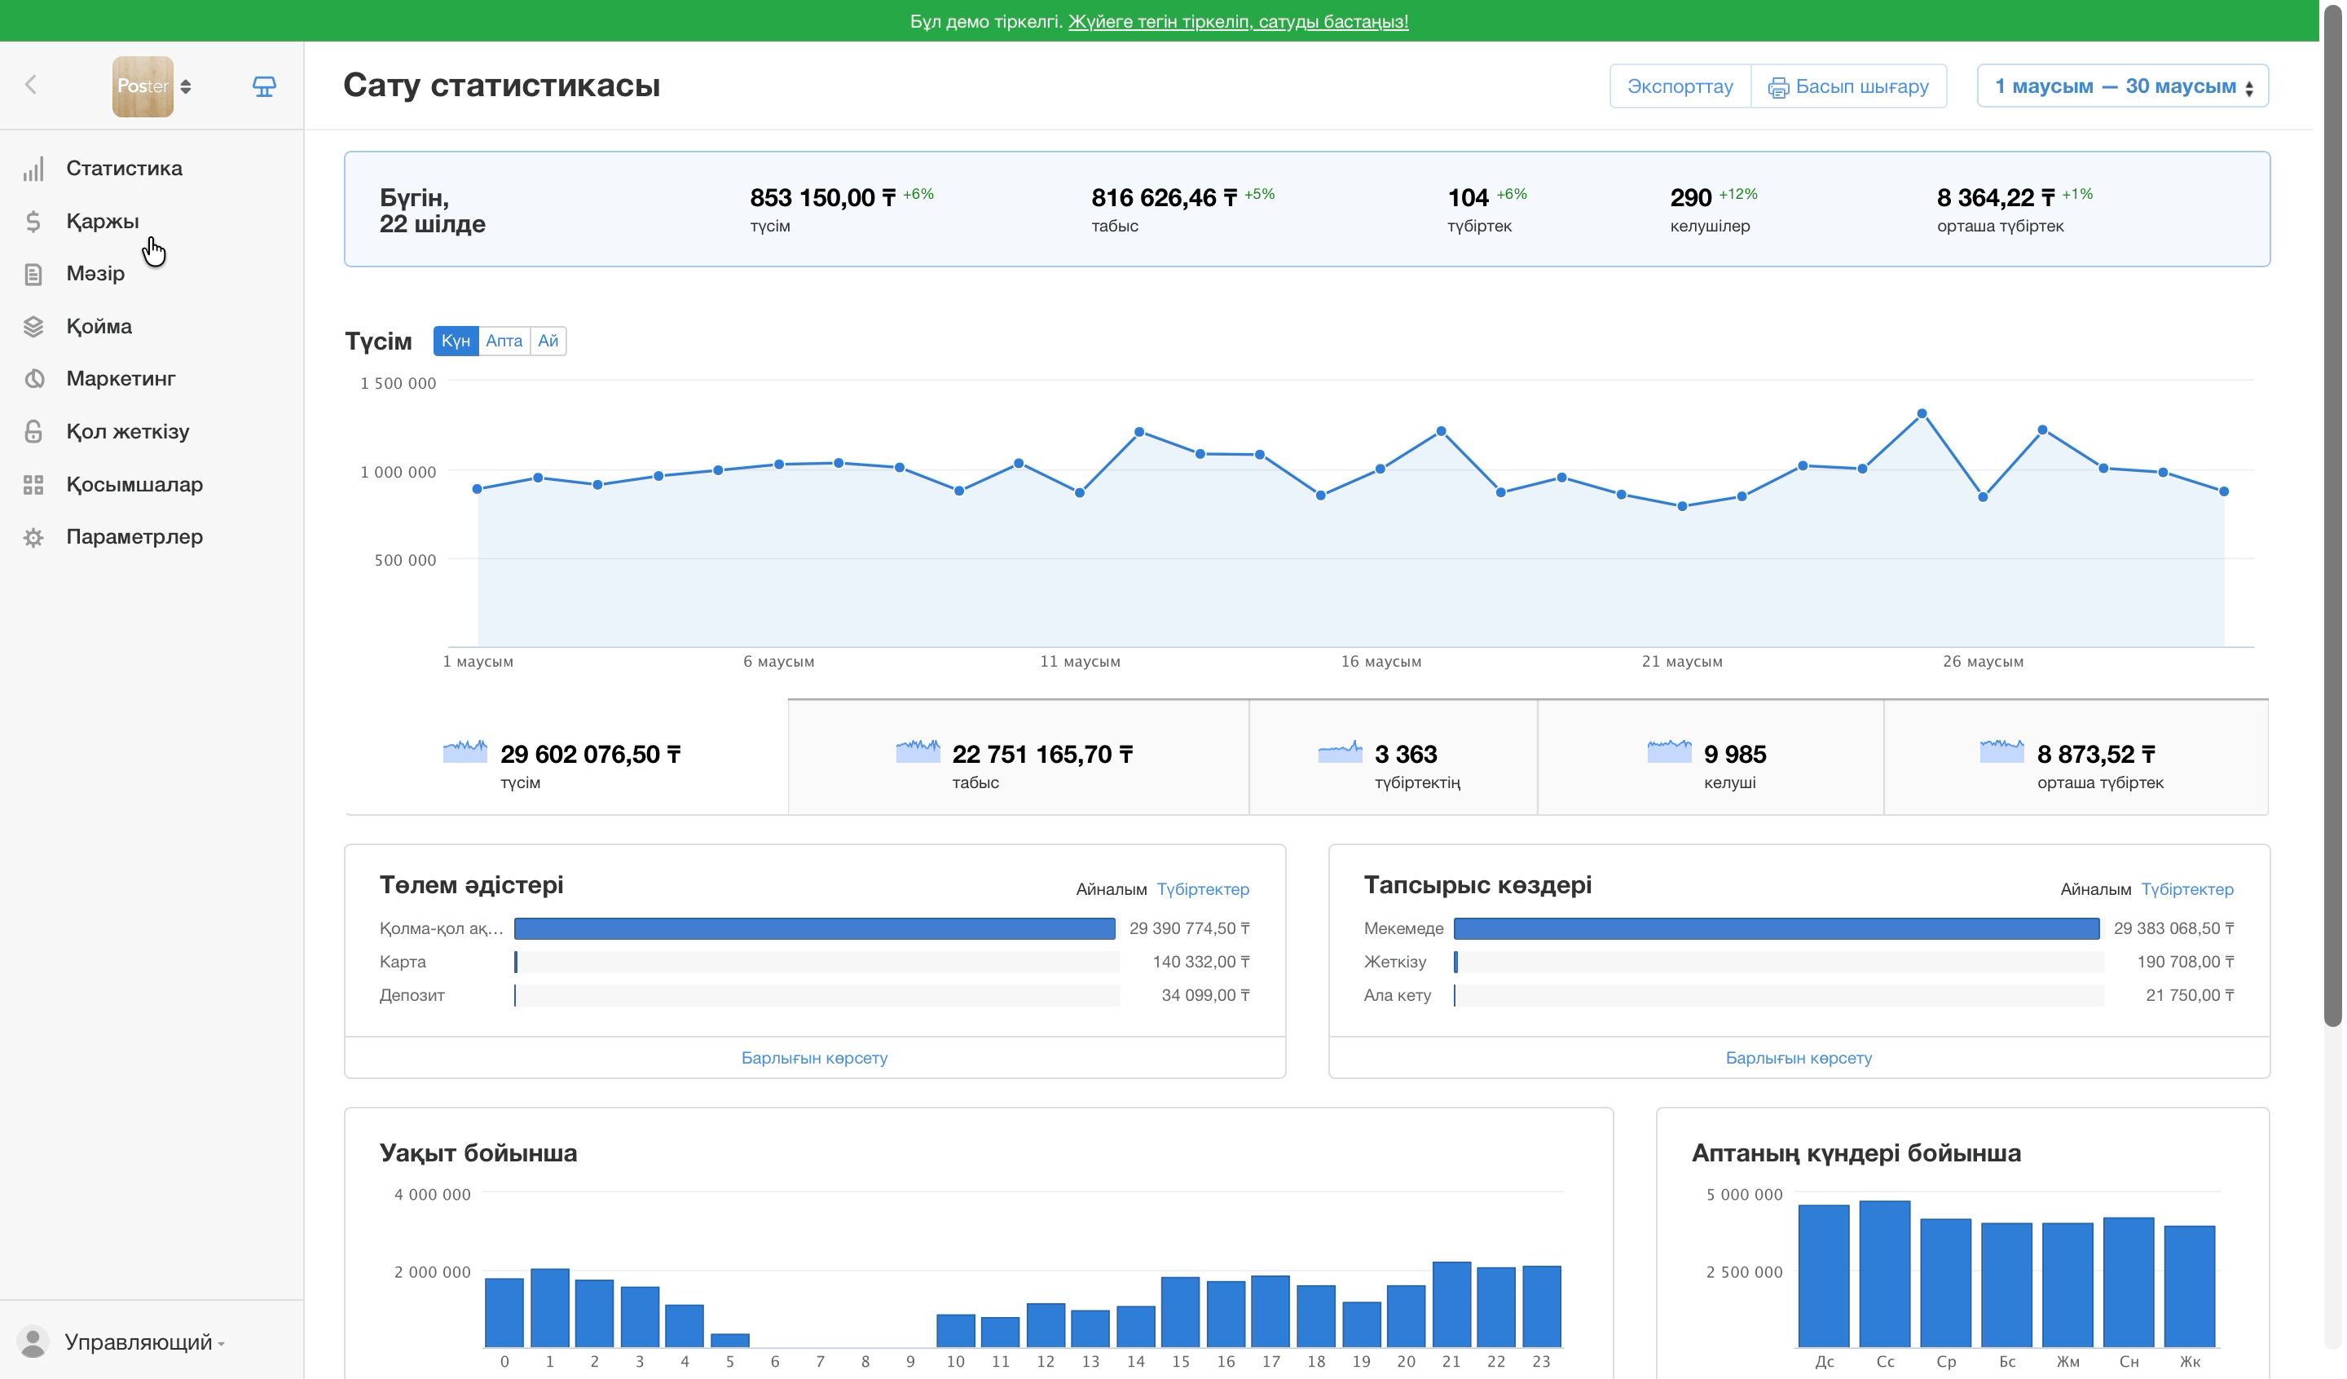The width and height of the screenshot is (2347, 1379).
Task: Click the Қосымшалар grid icon
Action: [x=33, y=486]
